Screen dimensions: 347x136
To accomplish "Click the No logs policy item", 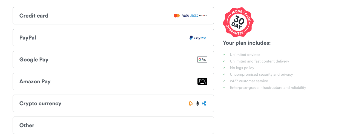I will click(x=242, y=68).
